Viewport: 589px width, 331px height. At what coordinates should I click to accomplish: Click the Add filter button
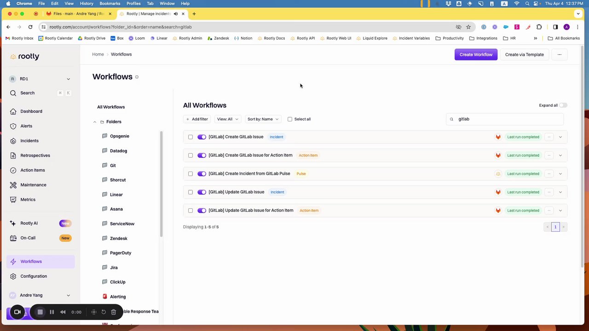click(197, 119)
